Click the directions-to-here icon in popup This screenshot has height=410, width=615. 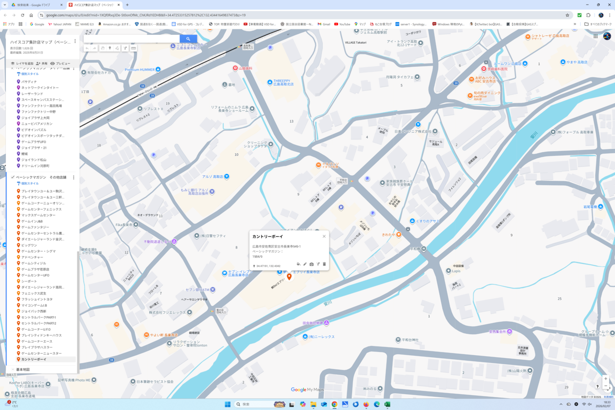(x=318, y=264)
